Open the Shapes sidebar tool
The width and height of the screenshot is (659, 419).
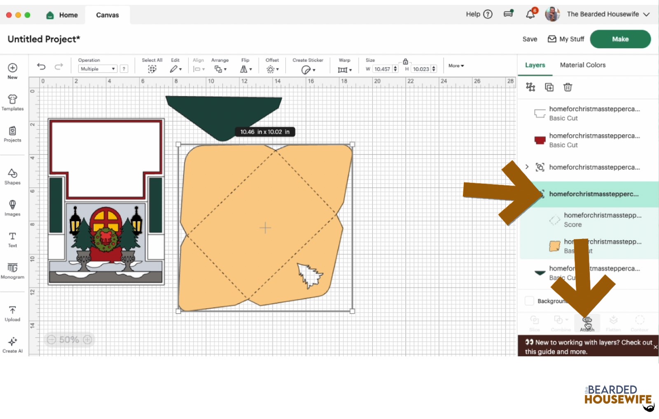(x=12, y=177)
